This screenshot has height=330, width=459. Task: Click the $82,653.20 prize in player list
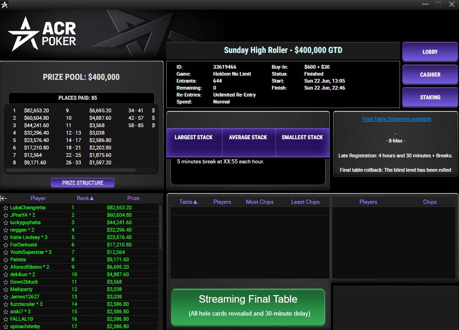pyautogui.click(x=119, y=208)
